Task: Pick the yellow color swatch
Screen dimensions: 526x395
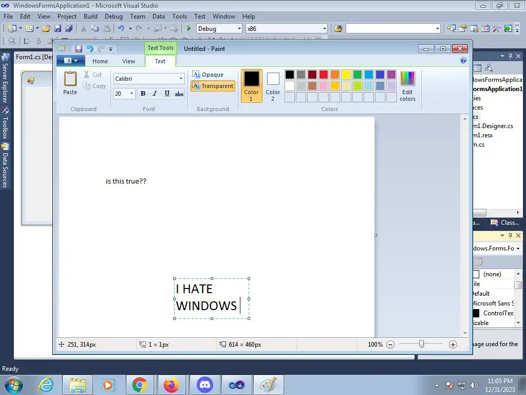Action: 346,74
